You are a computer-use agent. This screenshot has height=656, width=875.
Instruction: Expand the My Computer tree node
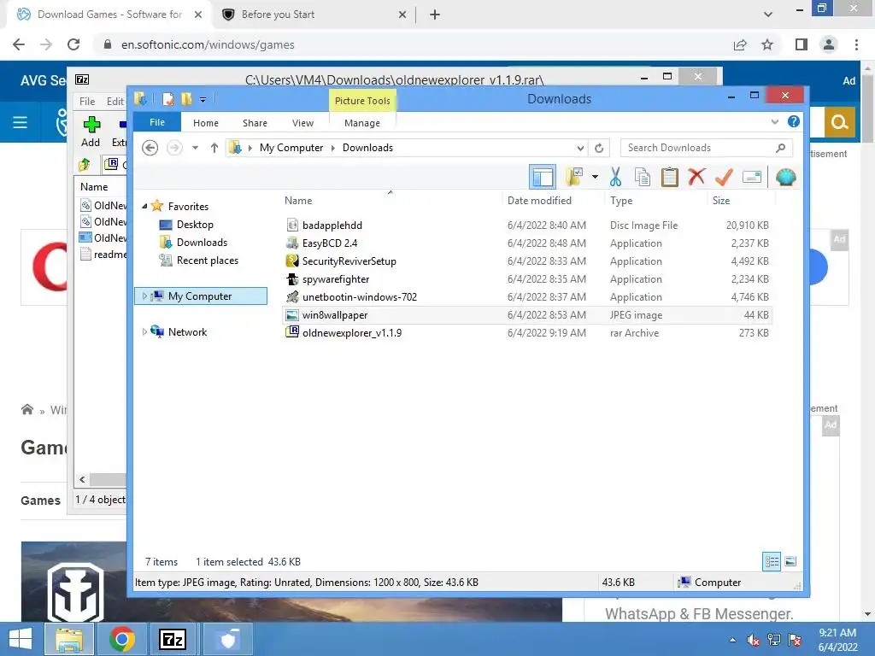(144, 296)
